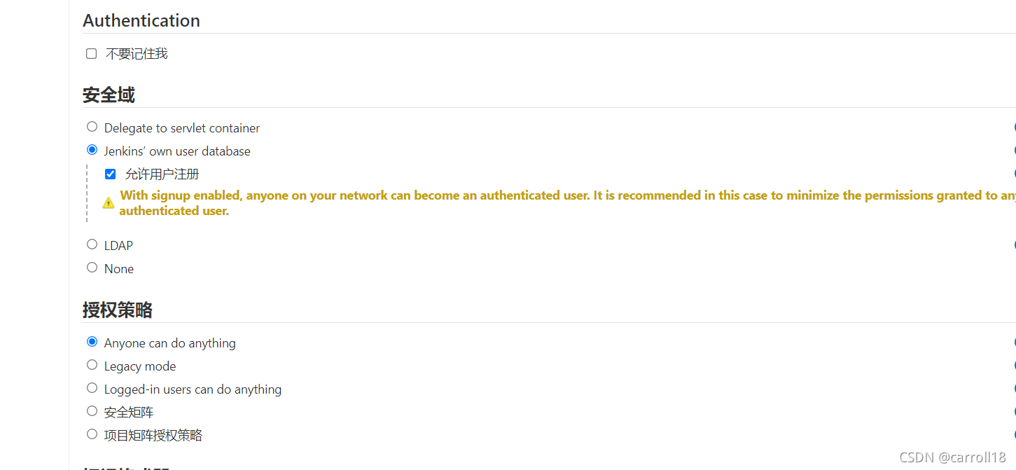
Task: Choose the 安全矩阵 authorization option
Action: click(x=92, y=411)
